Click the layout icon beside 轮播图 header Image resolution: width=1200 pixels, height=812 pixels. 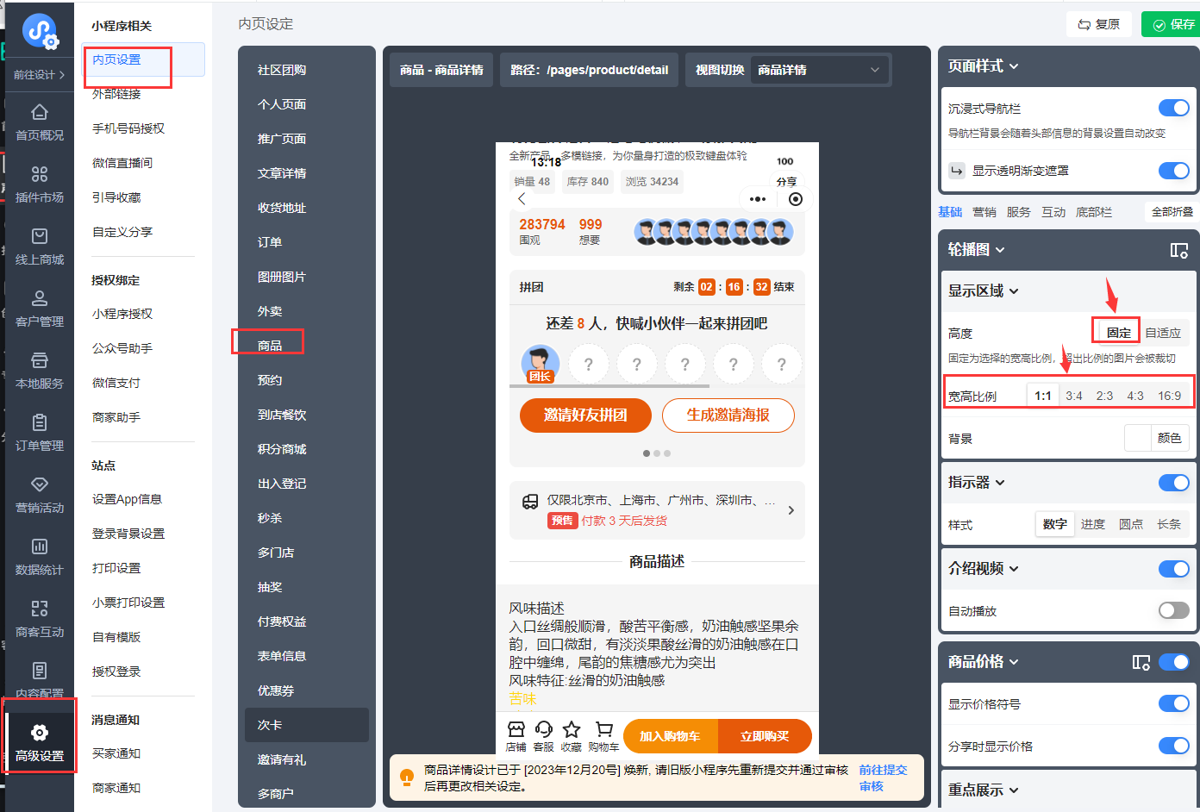(x=1178, y=250)
